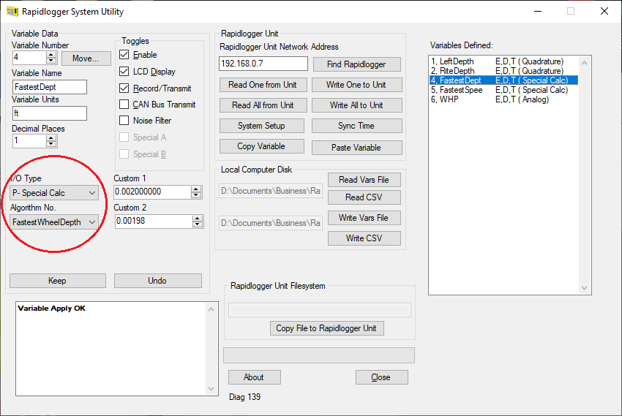Image resolution: width=622 pixels, height=416 pixels.
Task: Toggle the Noise Filter checkbox
Action: point(124,121)
